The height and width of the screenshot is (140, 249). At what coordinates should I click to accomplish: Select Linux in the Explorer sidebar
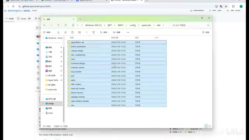pyautogui.click(x=49, y=113)
